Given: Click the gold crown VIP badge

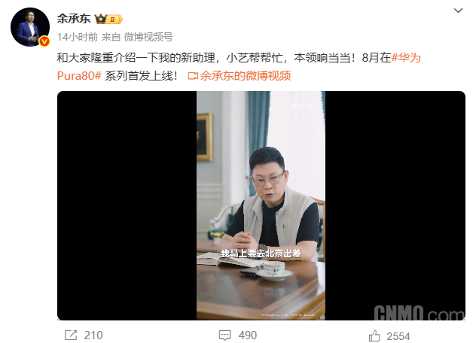Looking at the screenshot, I should (101, 19).
